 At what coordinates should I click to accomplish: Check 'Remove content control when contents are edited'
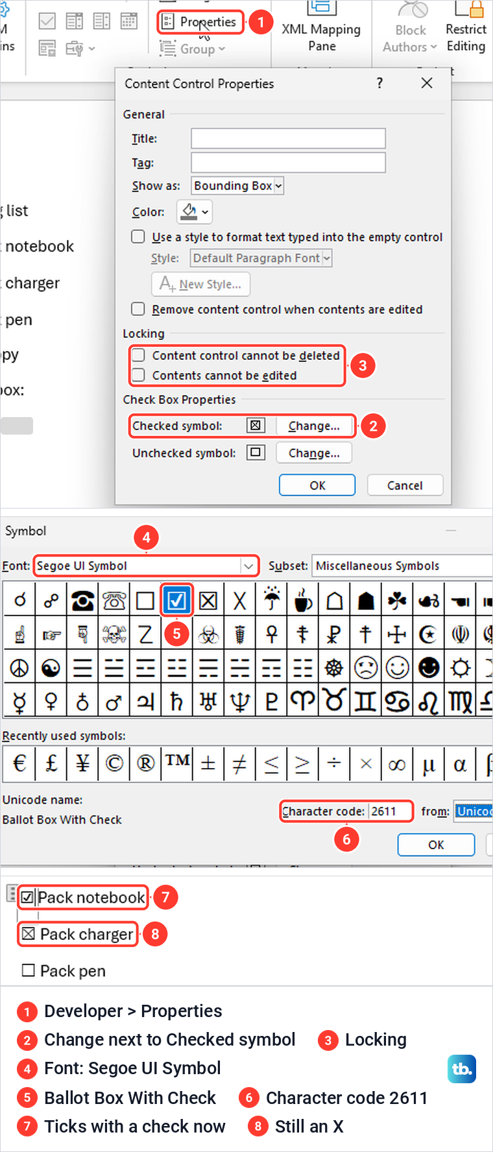(138, 309)
